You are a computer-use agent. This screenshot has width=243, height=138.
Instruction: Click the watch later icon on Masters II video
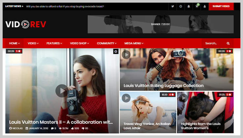[x=116, y=51]
